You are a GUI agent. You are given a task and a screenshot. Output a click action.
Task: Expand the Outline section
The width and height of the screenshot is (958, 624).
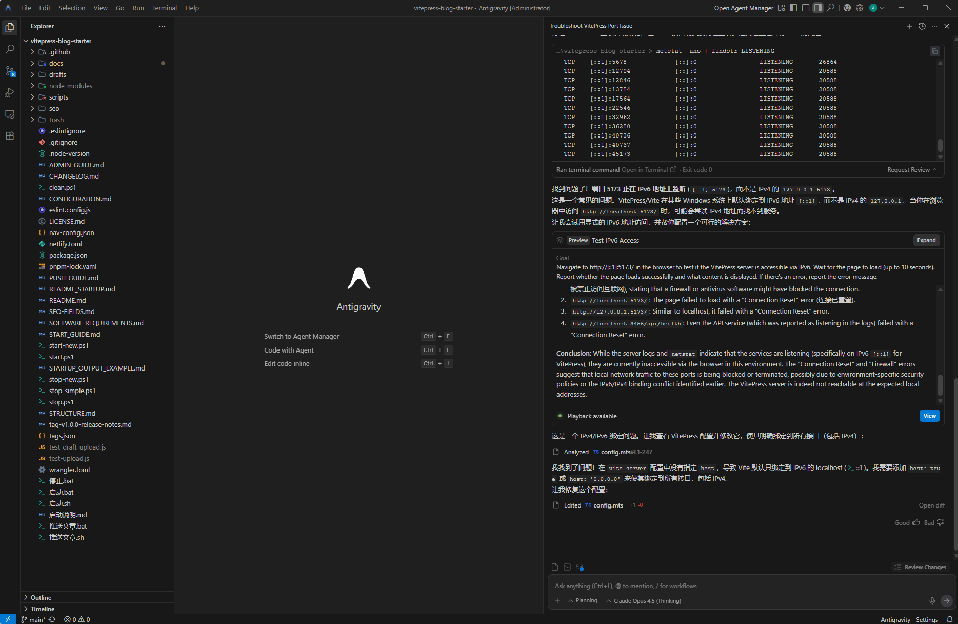coord(41,597)
